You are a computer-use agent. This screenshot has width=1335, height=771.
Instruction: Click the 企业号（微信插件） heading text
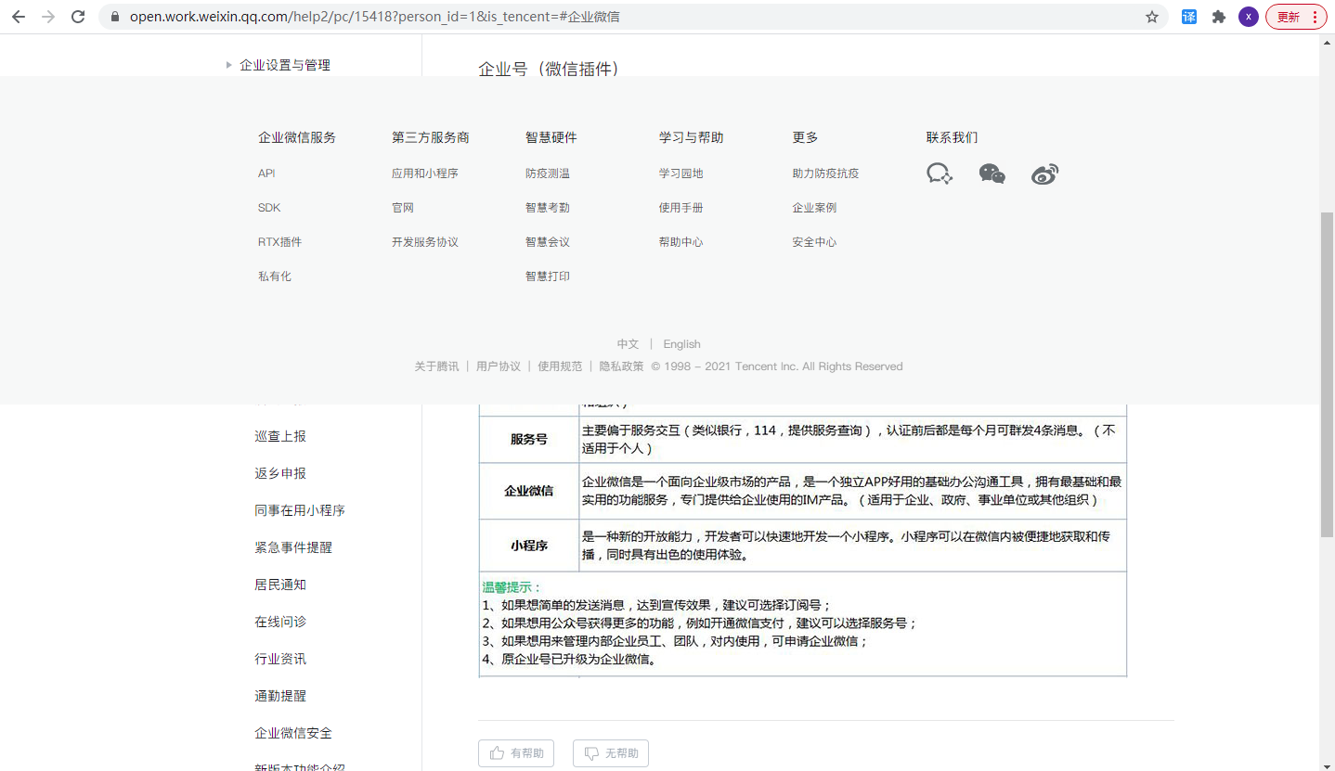tap(549, 69)
